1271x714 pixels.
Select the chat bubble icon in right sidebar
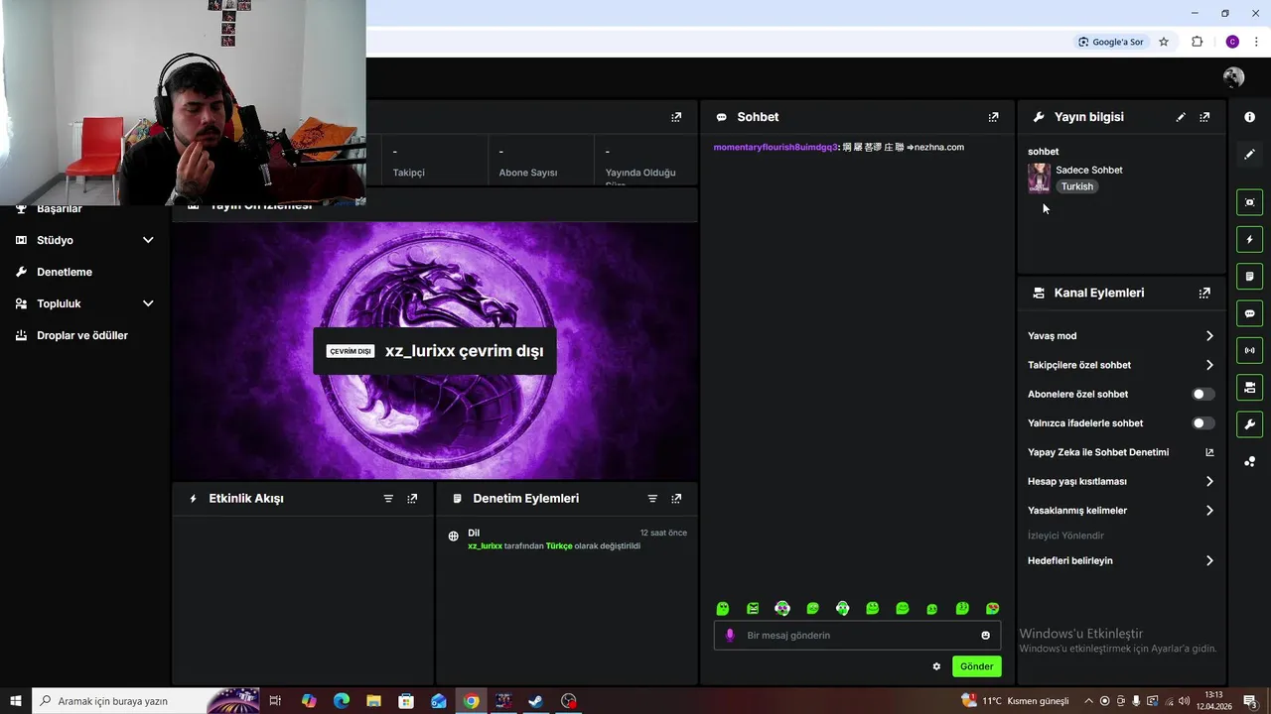click(1249, 313)
